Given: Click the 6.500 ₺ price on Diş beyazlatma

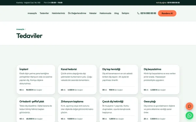Looking at the screenshot, I should pos(154,90).
